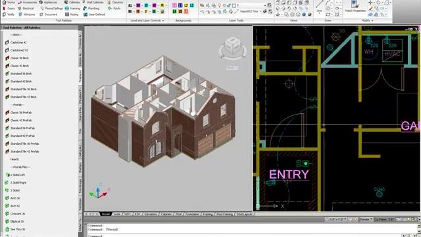Toggle the pink background level button
This screenshot has height=237, width=421.
coord(174,5)
